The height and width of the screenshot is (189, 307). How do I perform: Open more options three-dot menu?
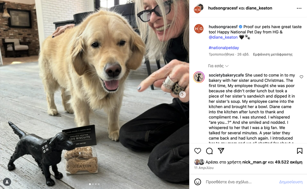tap(299, 8)
